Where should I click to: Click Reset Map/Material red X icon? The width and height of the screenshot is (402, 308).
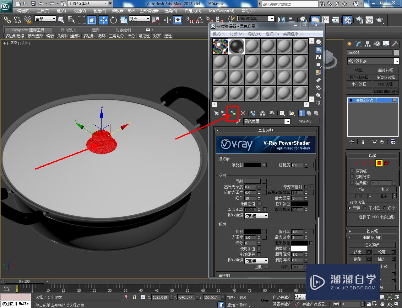243,113
